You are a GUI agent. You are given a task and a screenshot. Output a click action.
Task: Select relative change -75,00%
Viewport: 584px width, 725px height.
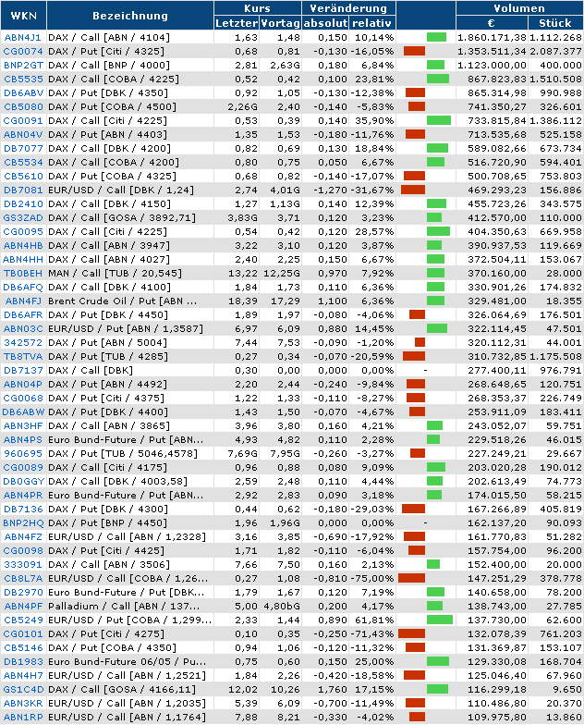click(x=371, y=579)
